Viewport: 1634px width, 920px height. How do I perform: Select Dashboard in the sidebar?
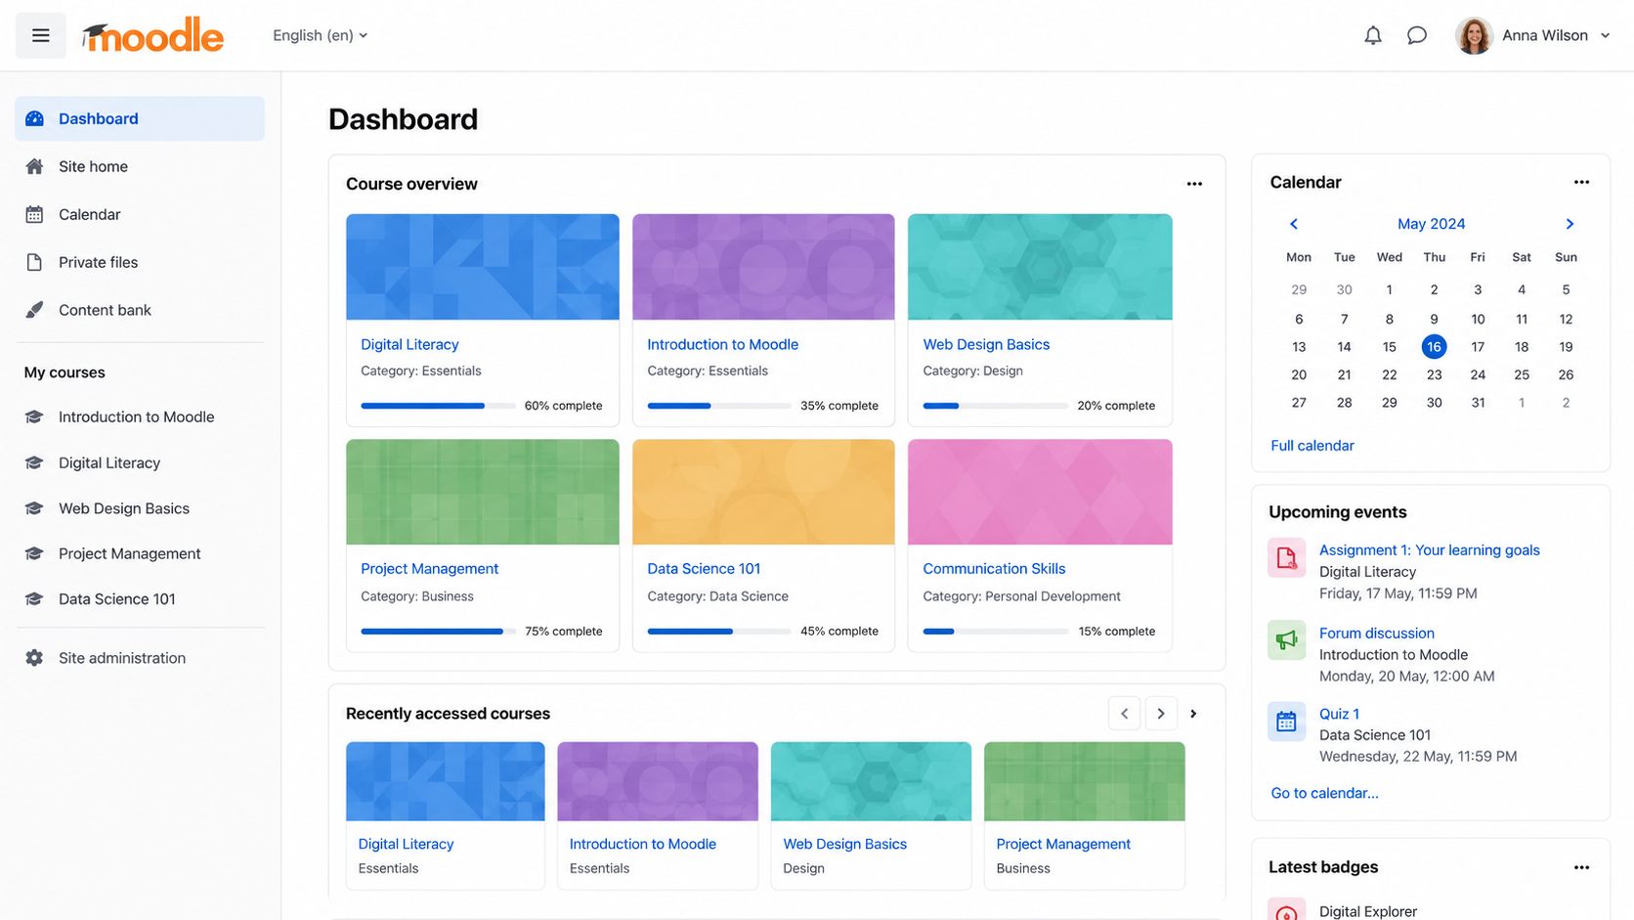click(140, 118)
